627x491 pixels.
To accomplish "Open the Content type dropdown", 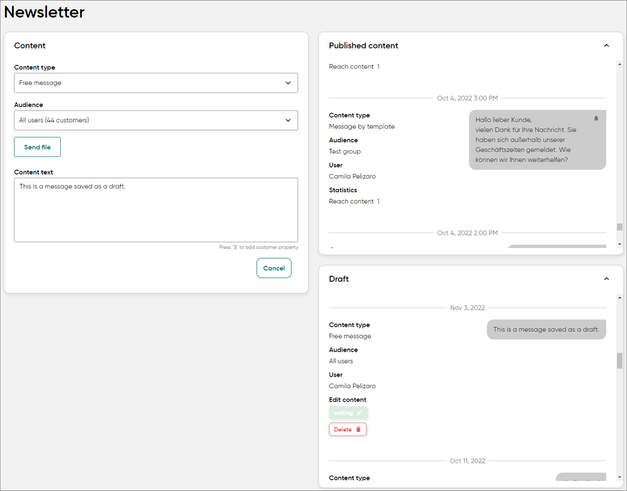I will 156,83.
